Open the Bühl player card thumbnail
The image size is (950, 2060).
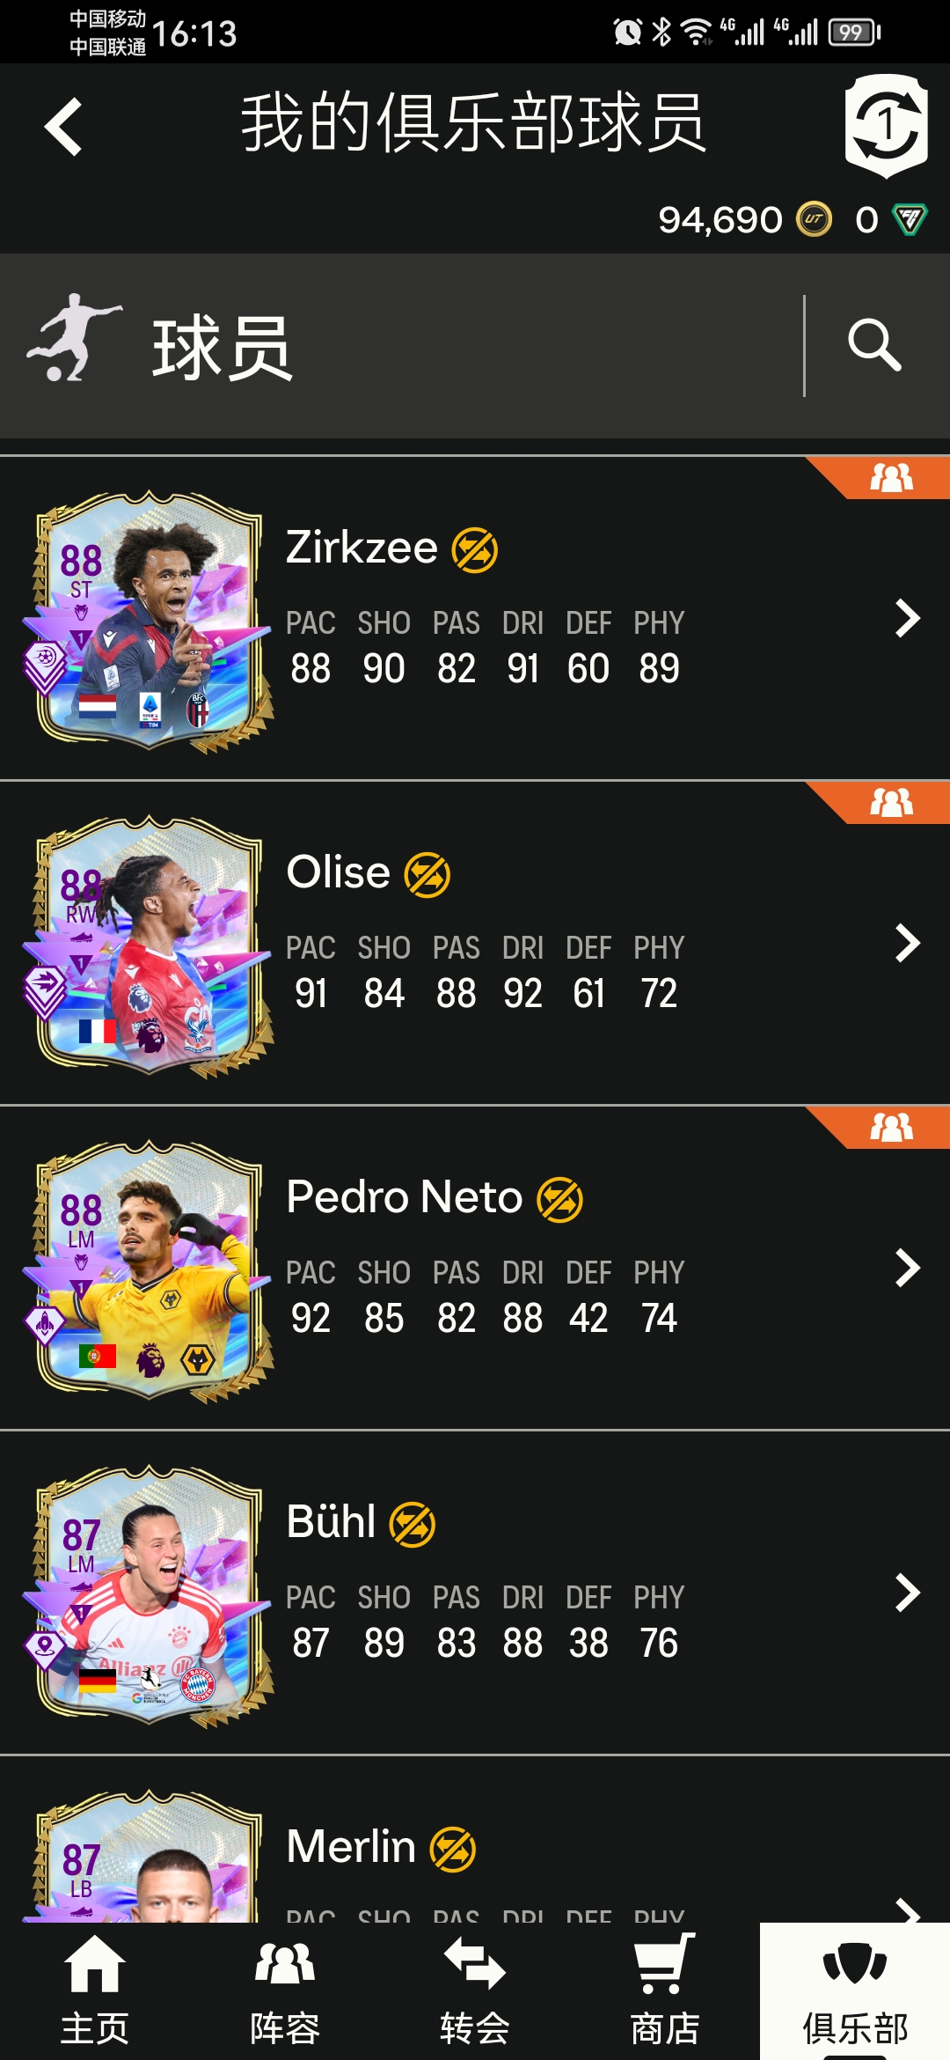point(148,1596)
